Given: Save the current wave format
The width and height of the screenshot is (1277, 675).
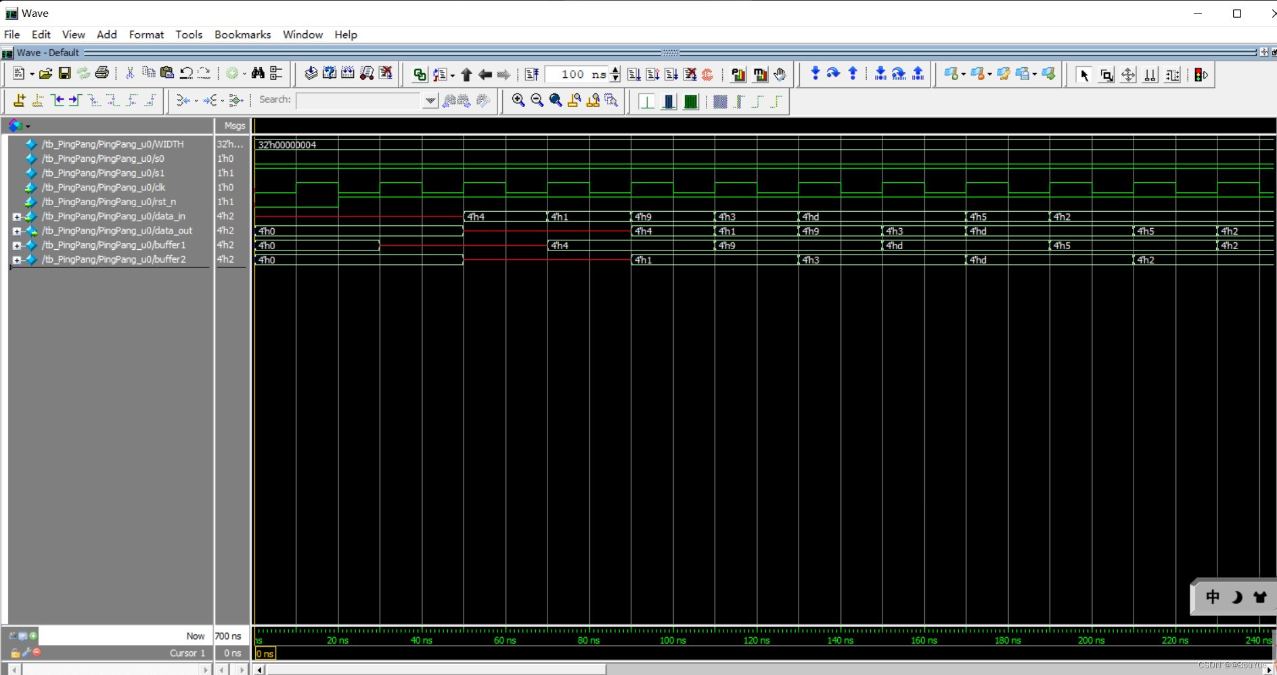Looking at the screenshot, I should coord(64,73).
